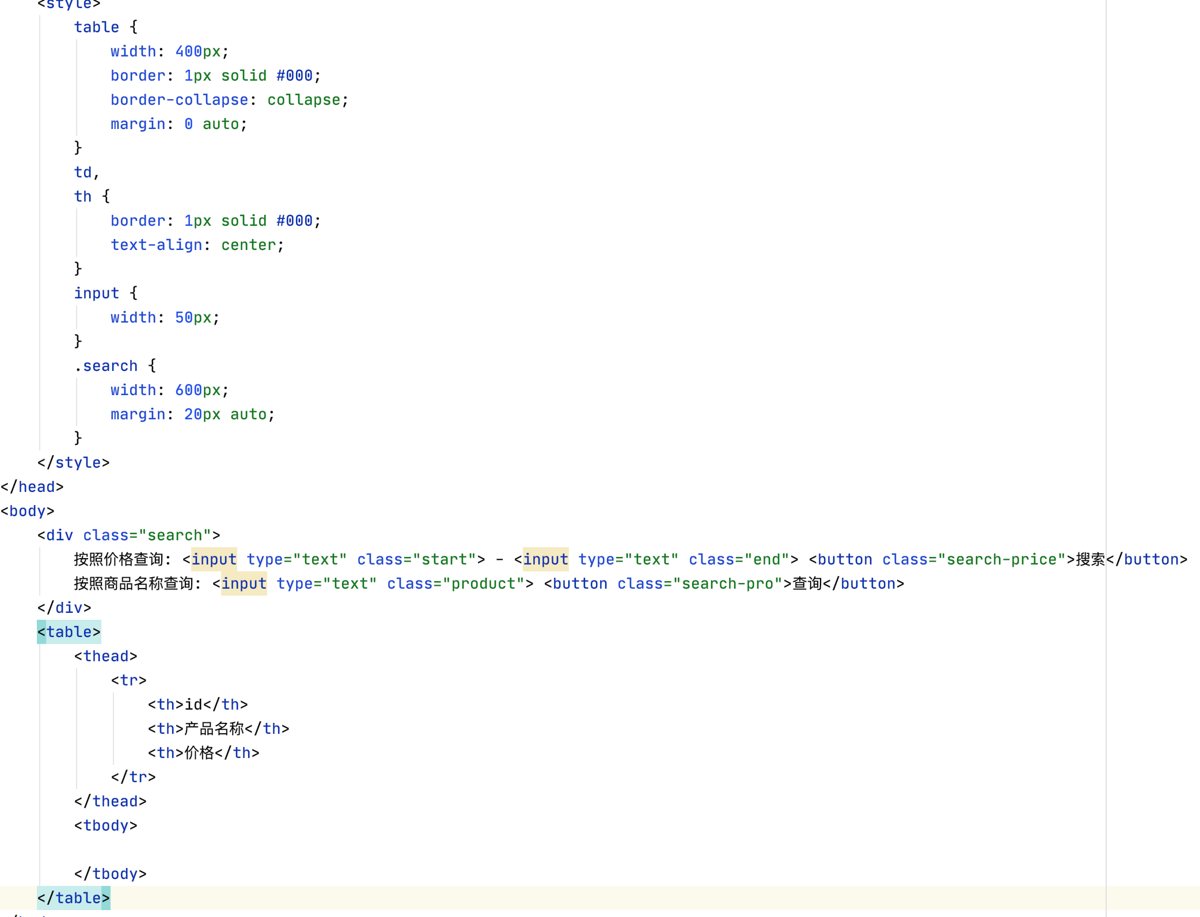Screen dimensions: 1200x917
Task: Click the text 按照价格查询
Action: click(119, 559)
